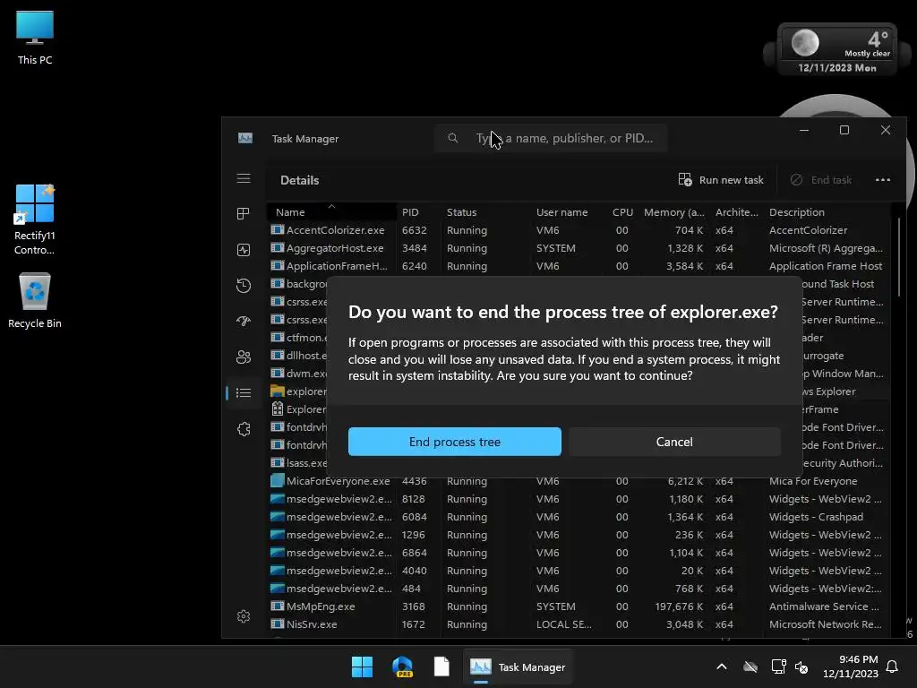917x688 pixels.
Task: Click the MicaForEveryone.exe app icon
Action: tap(278, 481)
